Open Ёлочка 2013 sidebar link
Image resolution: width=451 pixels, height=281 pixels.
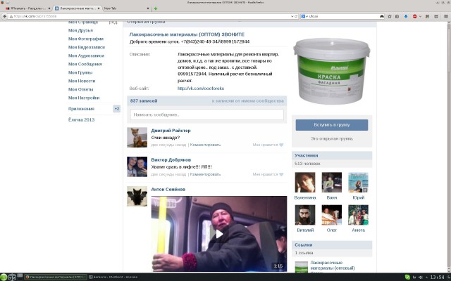(x=82, y=120)
